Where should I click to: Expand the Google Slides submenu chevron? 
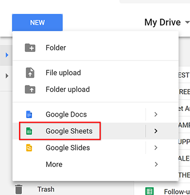point(156,148)
